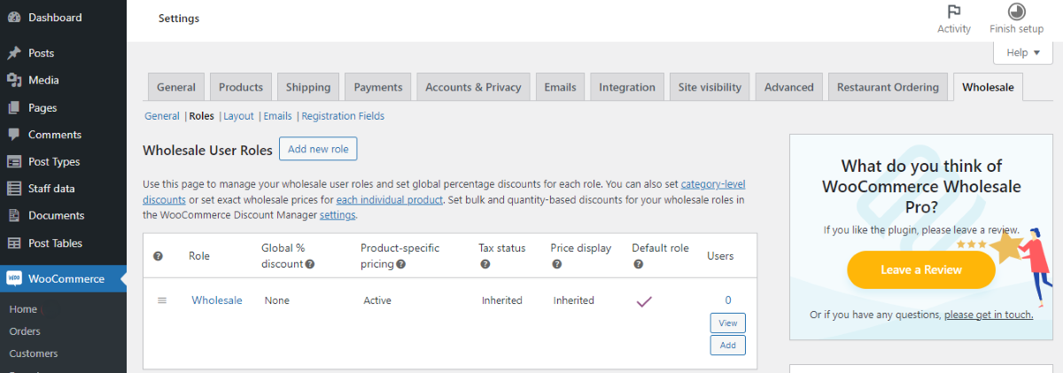This screenshot has width=1063, height=373.
Task: Open the Integration tab
Action: [x=627, y=87]
